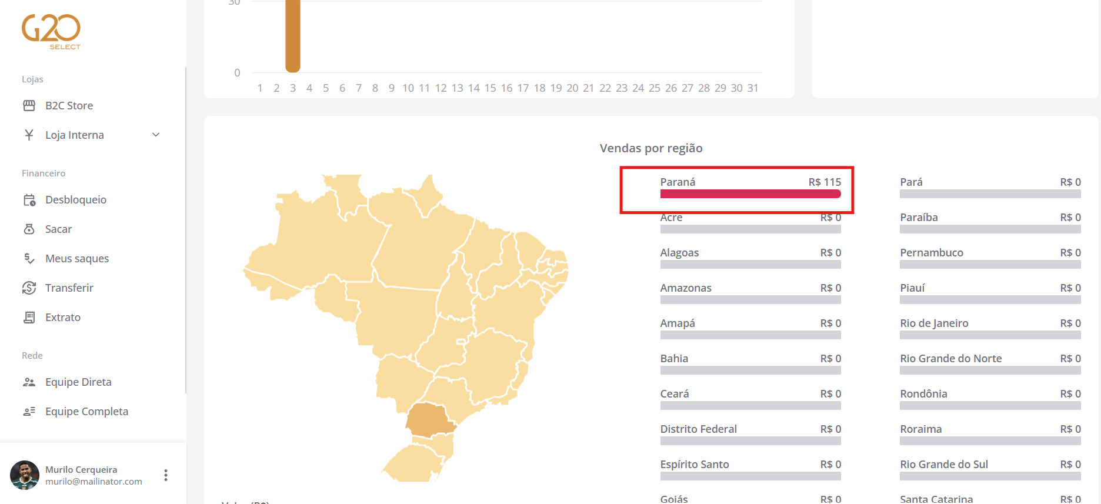Click the Extrato receipt icon
Viewport: 1101px width, 504px height.
tap(29, 318)
